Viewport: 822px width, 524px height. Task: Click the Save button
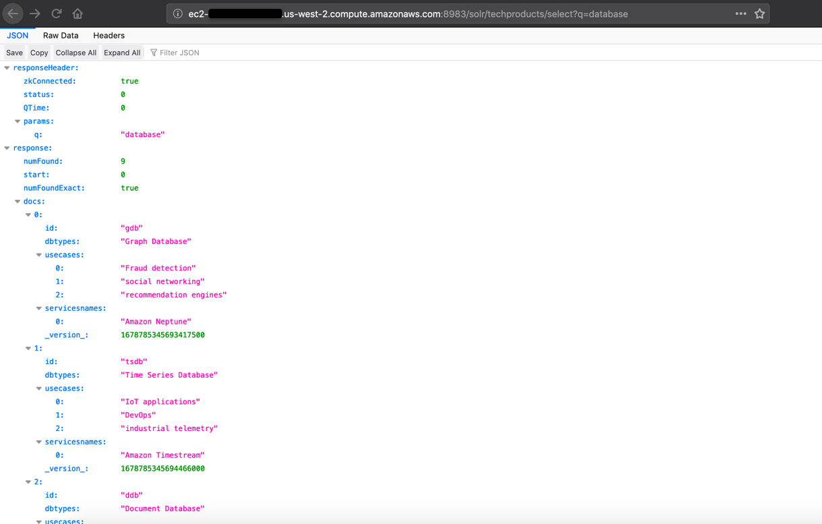point(14,52)
